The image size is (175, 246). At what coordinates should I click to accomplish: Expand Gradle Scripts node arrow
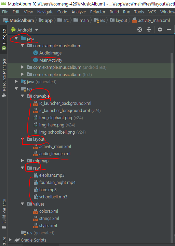[x=10, y=240]
